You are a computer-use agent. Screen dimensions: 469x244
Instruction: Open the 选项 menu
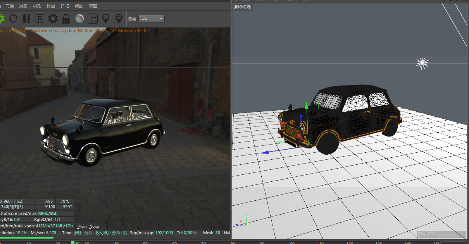65,6
